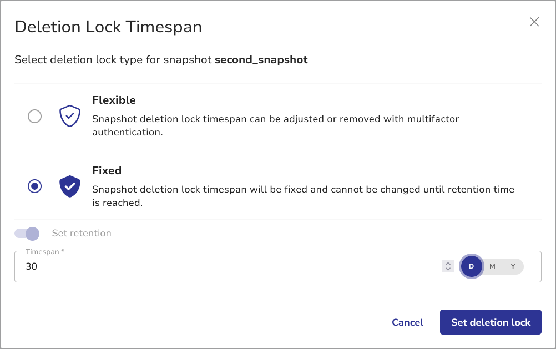This screenshot has width=556, height=349.
Task: Click the second_snapshot name text
Action: (261, 60)
